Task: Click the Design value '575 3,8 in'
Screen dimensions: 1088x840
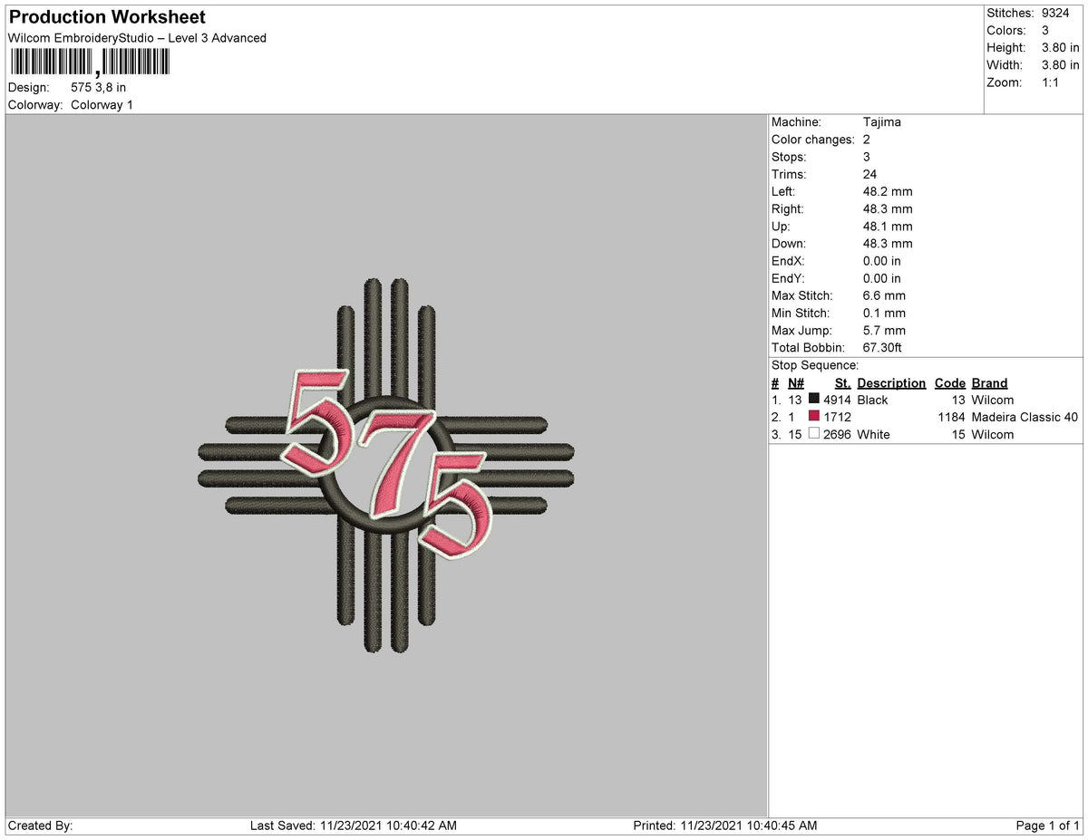Action: click(x=98, y=88)
